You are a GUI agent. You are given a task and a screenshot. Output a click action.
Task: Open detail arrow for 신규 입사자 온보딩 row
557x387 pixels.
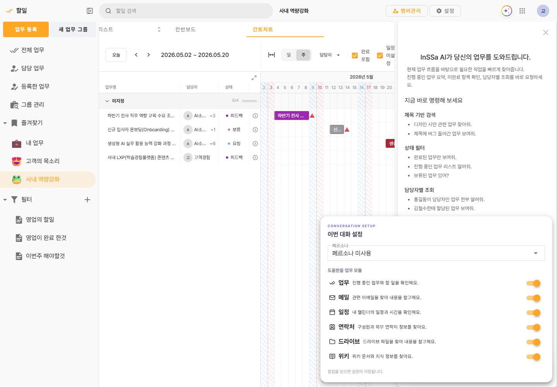[255, 130]
